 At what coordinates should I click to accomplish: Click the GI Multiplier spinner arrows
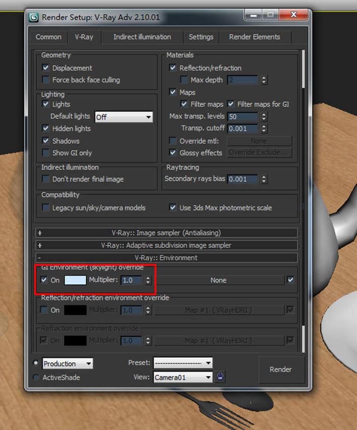(x=148, y=280)
